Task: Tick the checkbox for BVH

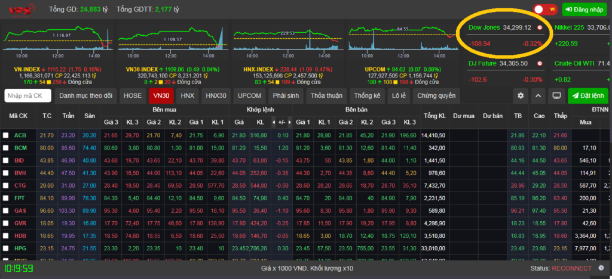Action: pos(5,173)
